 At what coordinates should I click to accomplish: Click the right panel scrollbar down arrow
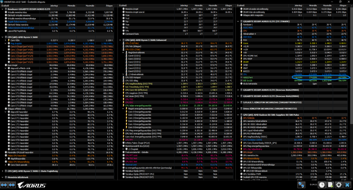[x=351, y=179]
